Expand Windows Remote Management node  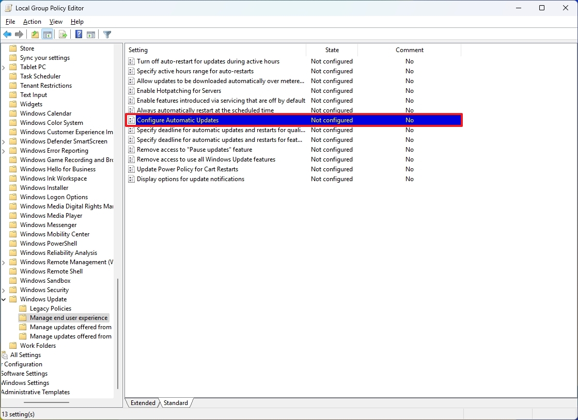[x=4, y=262]
